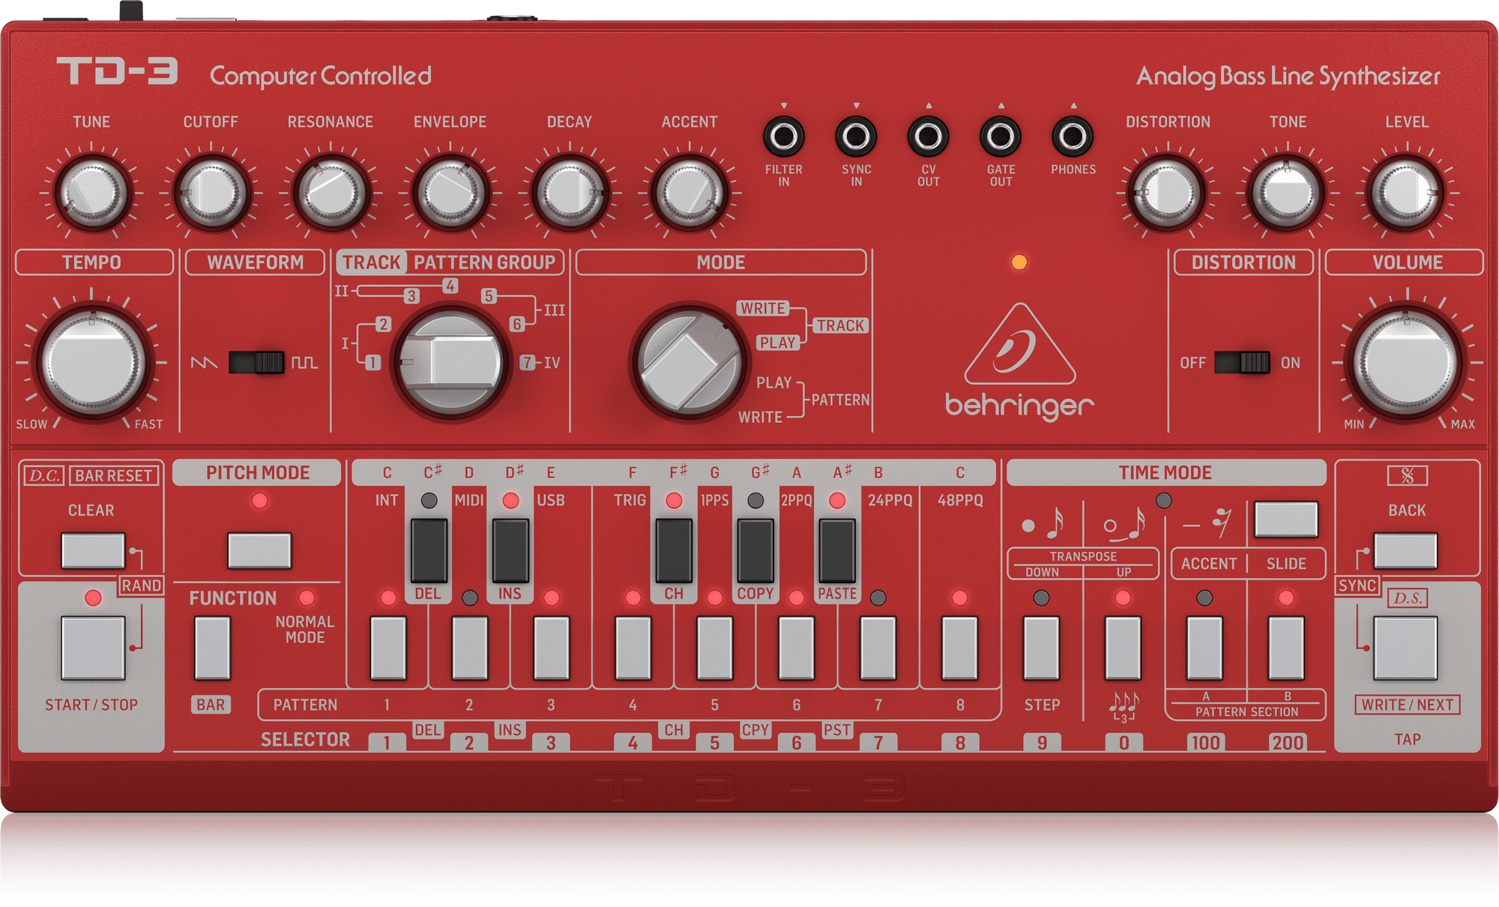Screen dimensions: 1499x907
Task: Click the TONE knob
Action: click(x=1287, y=193)
